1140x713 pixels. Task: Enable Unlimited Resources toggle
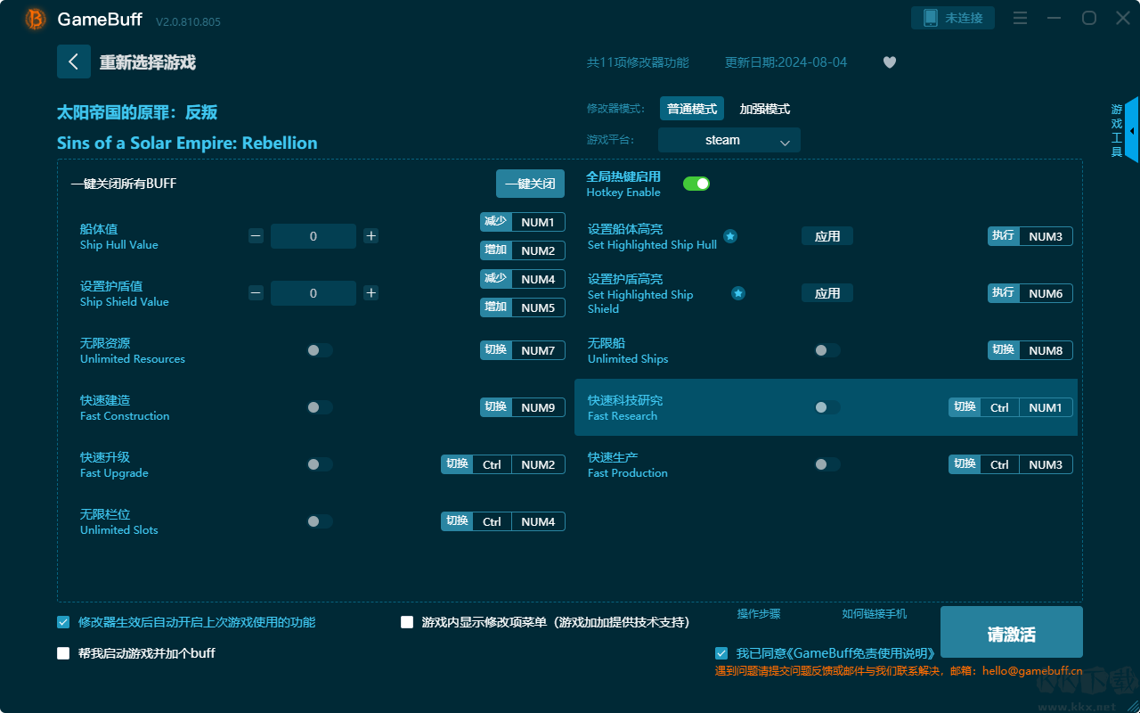(x=320, y=350)
